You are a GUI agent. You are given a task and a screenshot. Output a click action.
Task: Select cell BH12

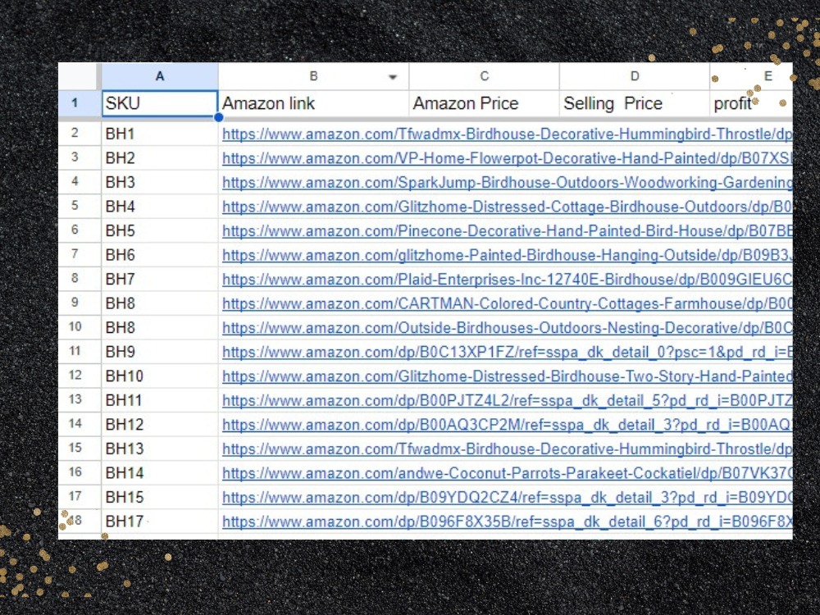click(160, 425)
